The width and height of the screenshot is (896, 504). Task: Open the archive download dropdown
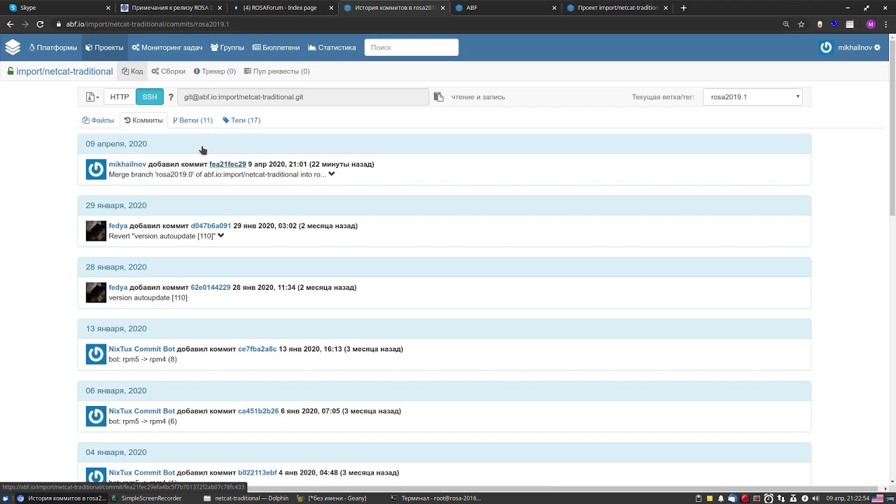click(92, 97)
